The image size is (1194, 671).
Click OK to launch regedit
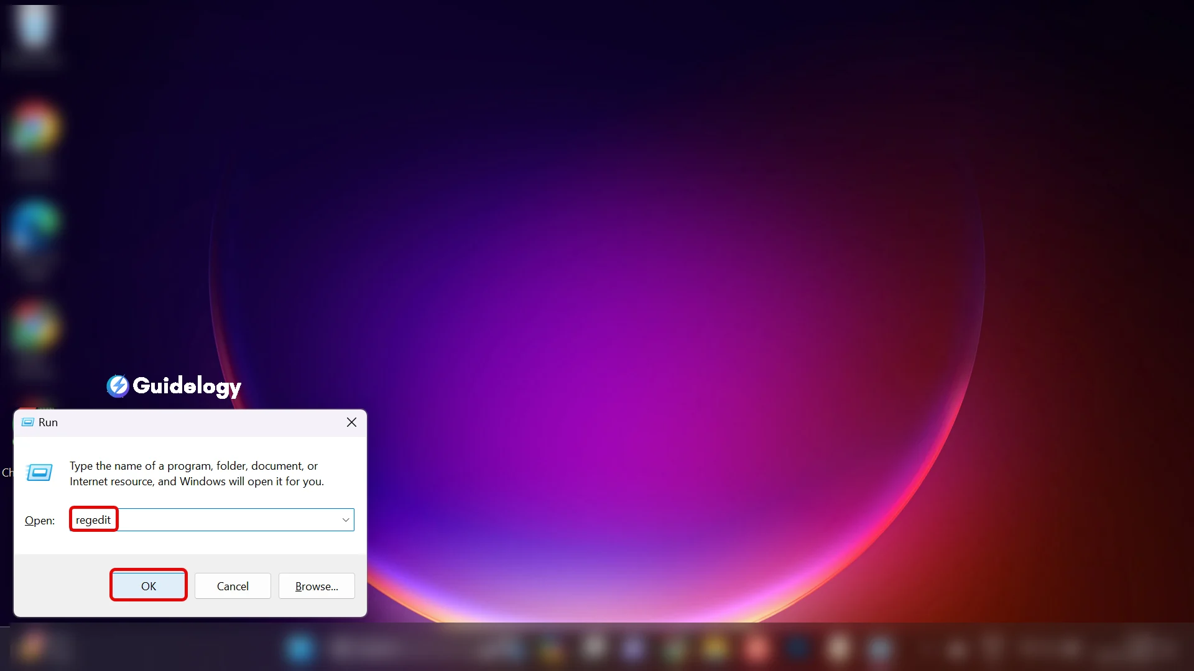tap(149, 585)
